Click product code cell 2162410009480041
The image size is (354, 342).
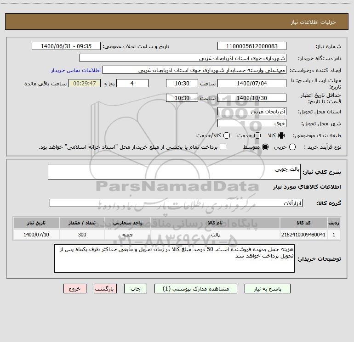[303, 235]
